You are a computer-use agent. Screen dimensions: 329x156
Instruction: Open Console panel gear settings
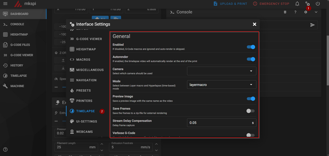click(x=306, y=12)
